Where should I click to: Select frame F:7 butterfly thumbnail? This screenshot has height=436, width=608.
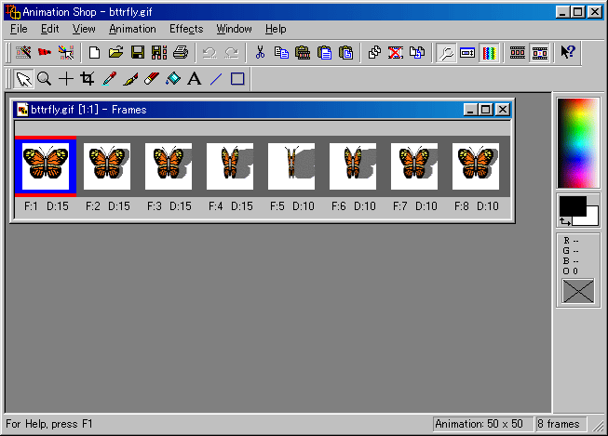[x=414, y=166]
